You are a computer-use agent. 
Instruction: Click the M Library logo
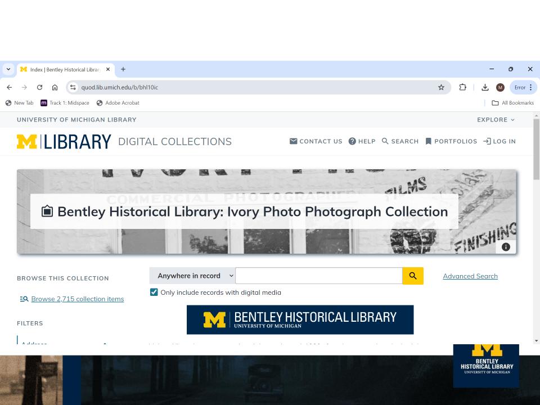[x=64, y=142]
